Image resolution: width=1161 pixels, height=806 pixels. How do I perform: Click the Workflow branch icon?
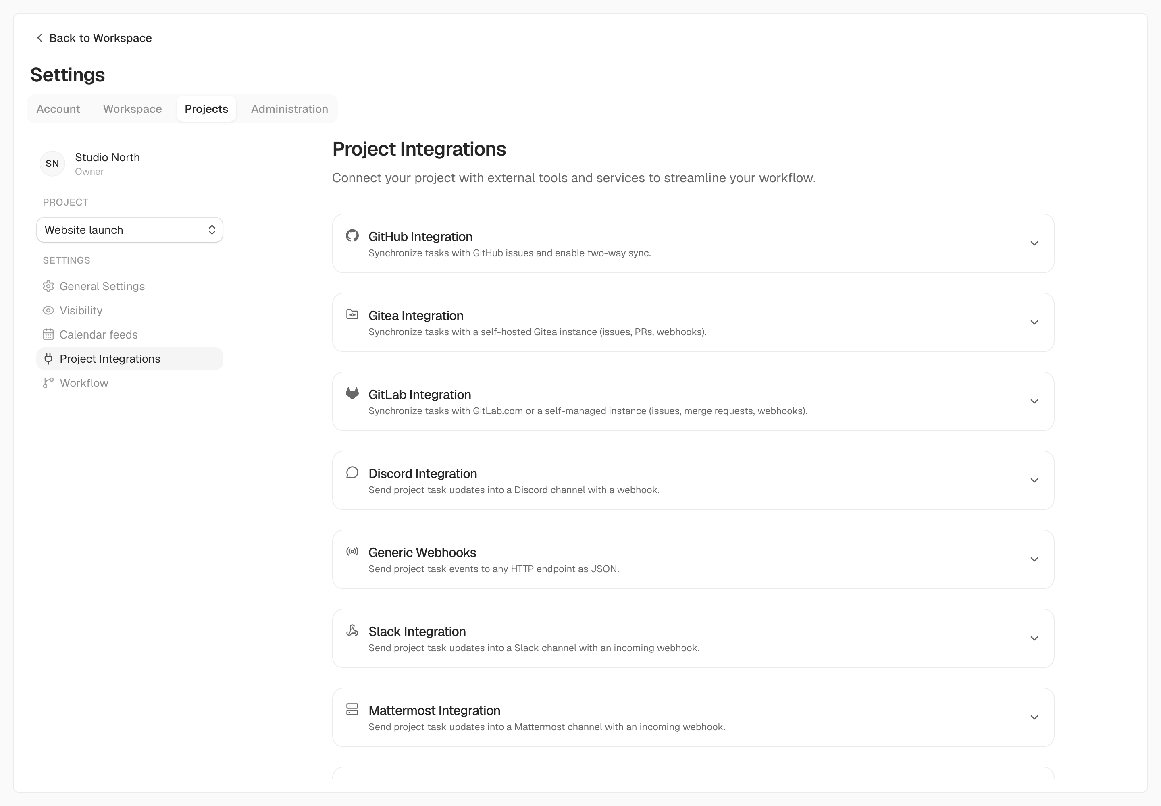coord(48,383)
